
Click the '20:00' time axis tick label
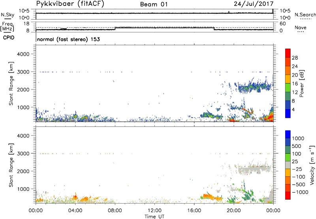point(233,211)
